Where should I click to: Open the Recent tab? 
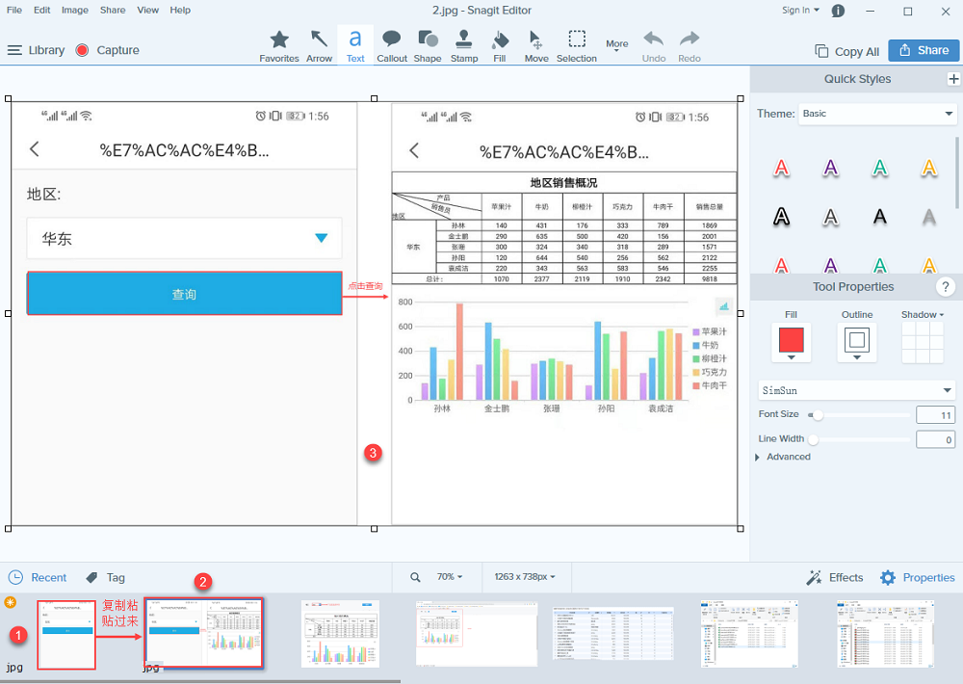[x=38, y=578]
